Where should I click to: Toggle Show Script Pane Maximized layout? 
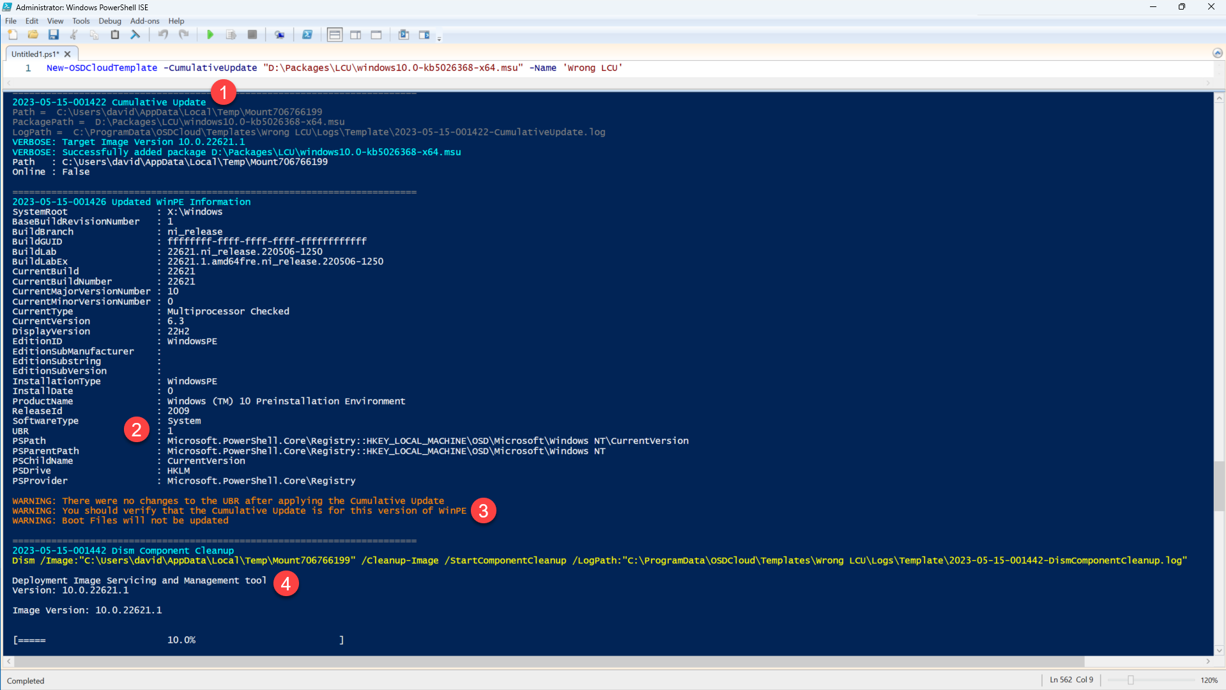point(376,35)
